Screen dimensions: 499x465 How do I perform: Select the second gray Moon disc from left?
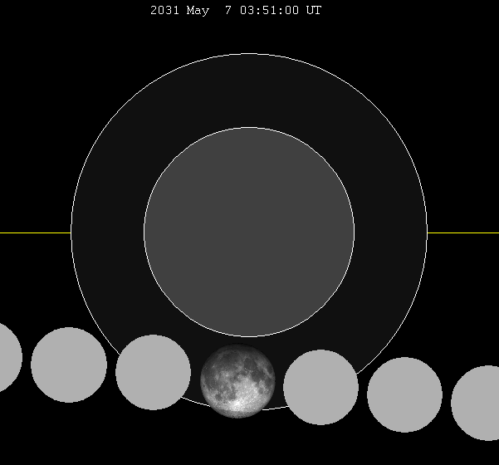pos(69,365)
